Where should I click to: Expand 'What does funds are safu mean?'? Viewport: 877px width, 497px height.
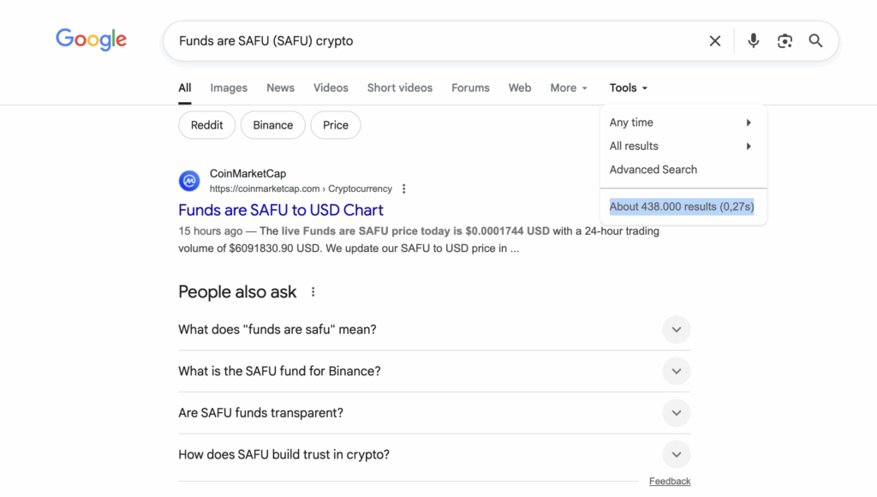[676, 330]
